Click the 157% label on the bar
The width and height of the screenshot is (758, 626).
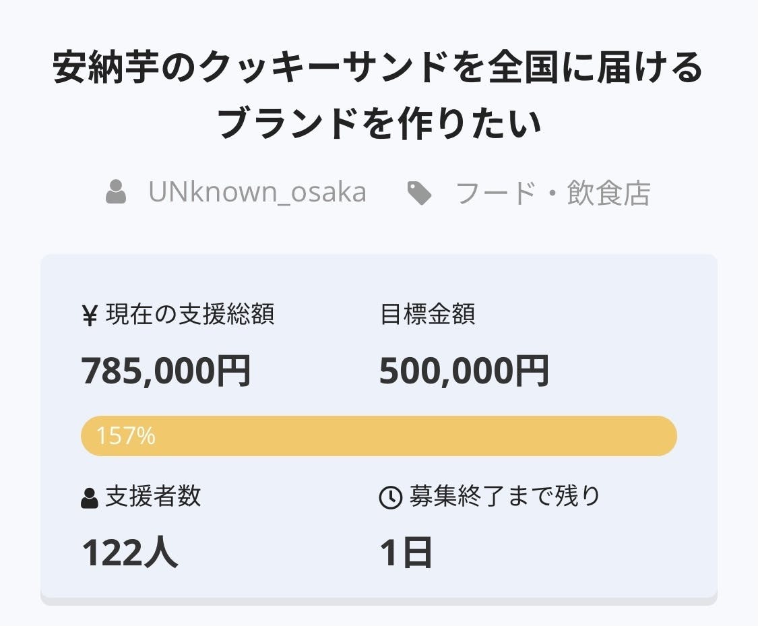coord(125,437)
